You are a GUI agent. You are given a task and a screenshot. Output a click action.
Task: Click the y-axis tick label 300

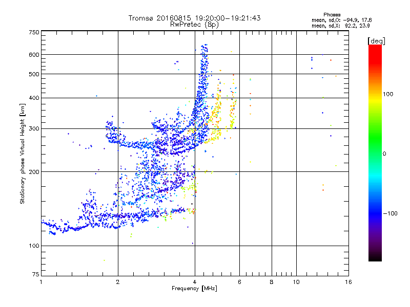(x=34, y=128)
